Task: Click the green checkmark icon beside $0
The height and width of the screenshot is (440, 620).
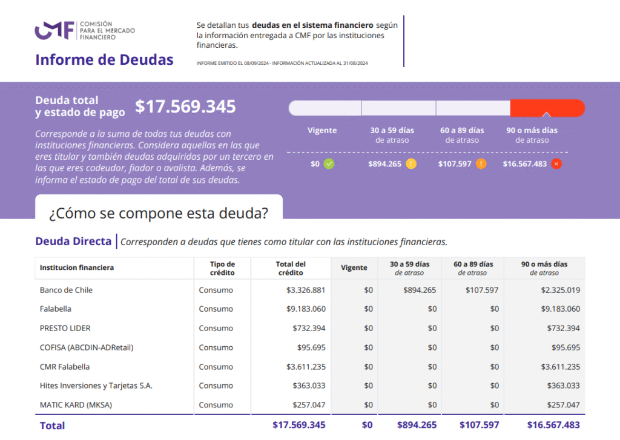Action: point(329,163)
